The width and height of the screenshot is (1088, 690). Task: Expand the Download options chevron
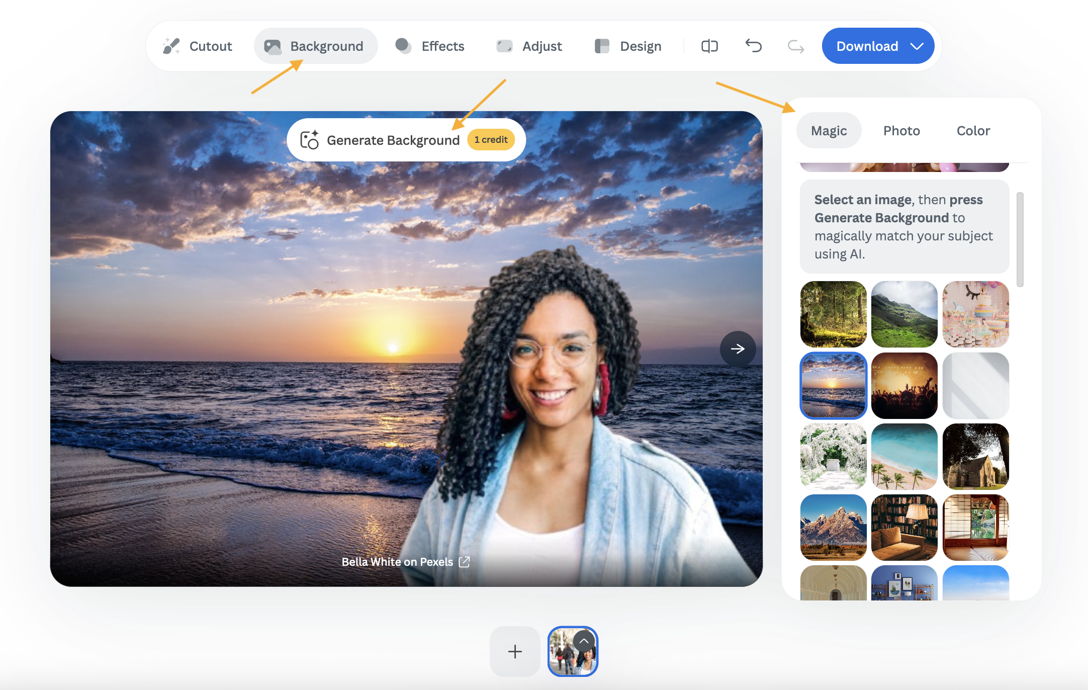coord(917,46)
